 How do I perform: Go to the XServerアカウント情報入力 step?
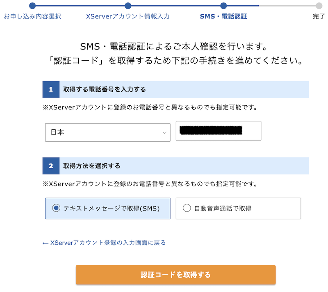128,16
